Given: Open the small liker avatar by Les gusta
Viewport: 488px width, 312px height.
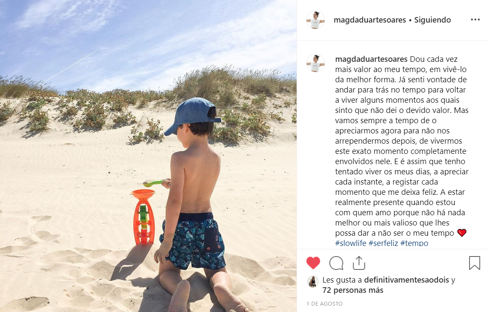Looking at the screenshot, I should click(x=313, y=281).
